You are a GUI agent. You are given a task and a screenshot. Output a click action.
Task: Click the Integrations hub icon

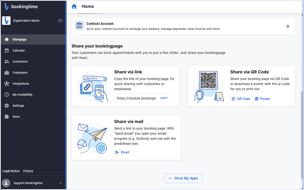tap(7, 84)
